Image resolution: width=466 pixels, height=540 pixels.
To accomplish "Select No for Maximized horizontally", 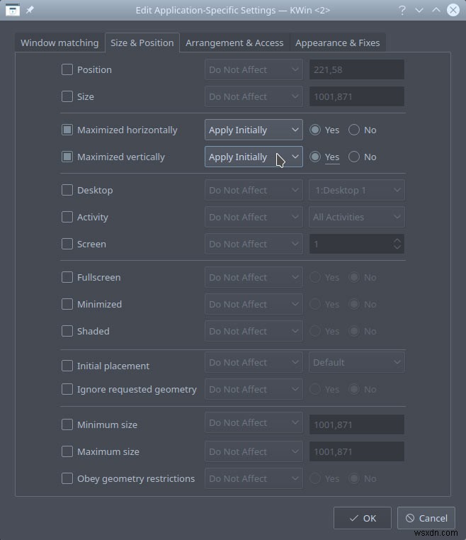I will (354, 130).
